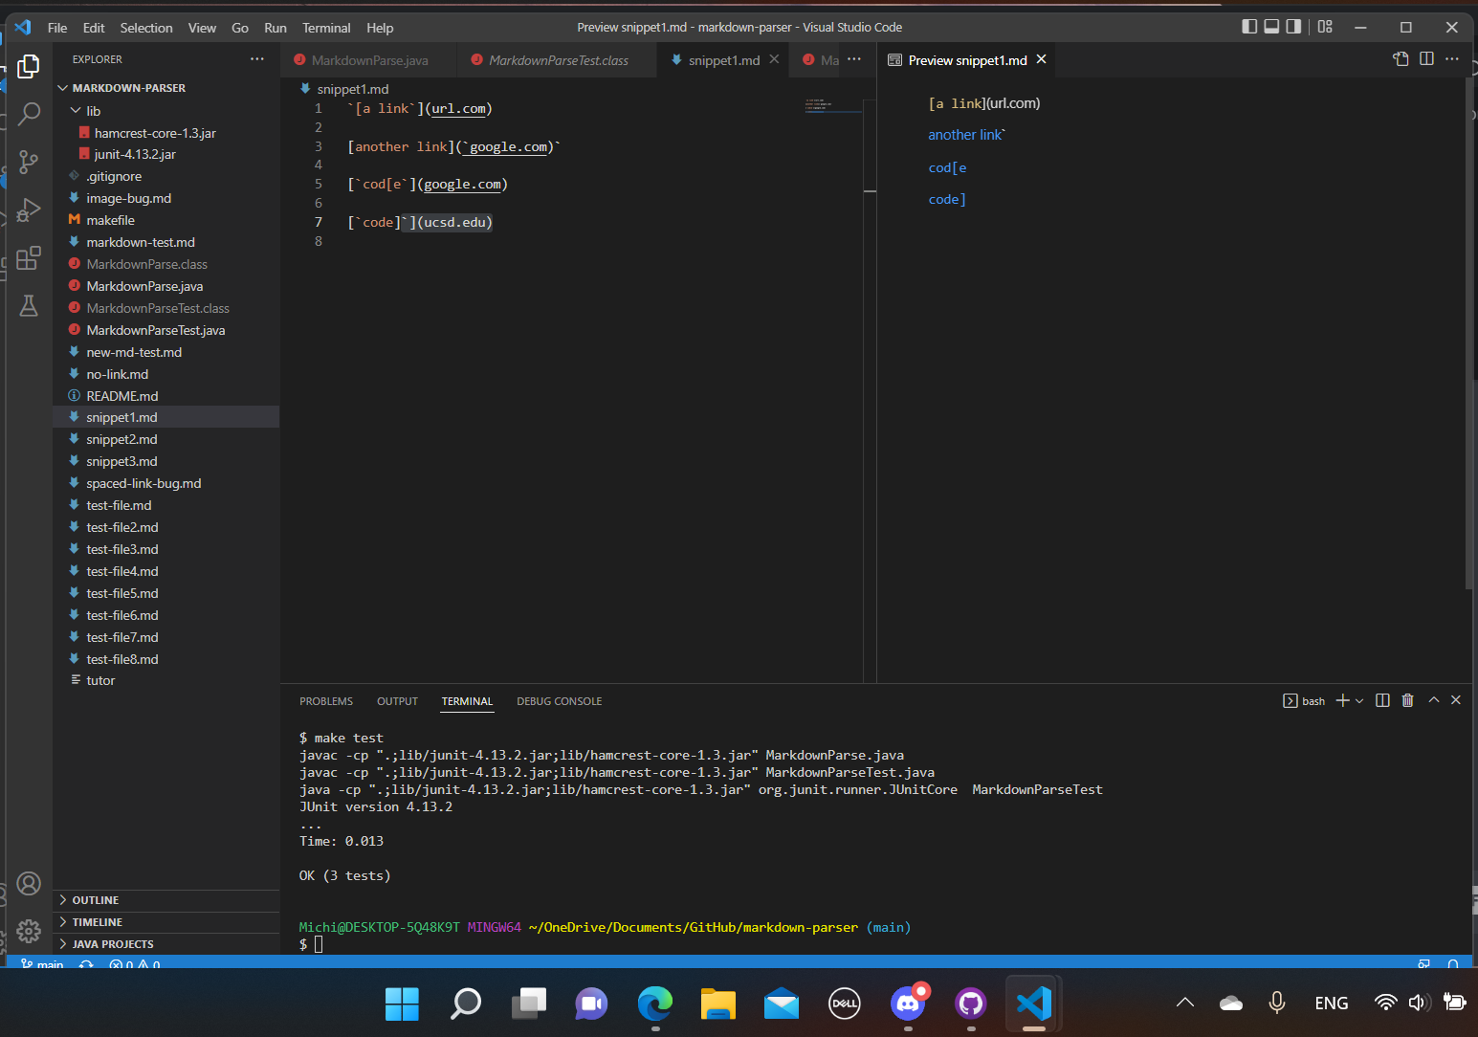Kill terminal with the trash icon
1478x1037 pixels.
pyautogui.click(x=1407, y=700)
